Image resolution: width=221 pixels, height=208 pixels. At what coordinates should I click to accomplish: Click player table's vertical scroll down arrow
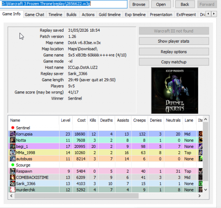(x=206, y=190)
